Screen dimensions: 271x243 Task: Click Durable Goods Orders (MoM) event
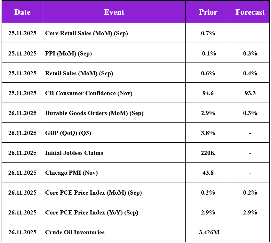[94, 113]
